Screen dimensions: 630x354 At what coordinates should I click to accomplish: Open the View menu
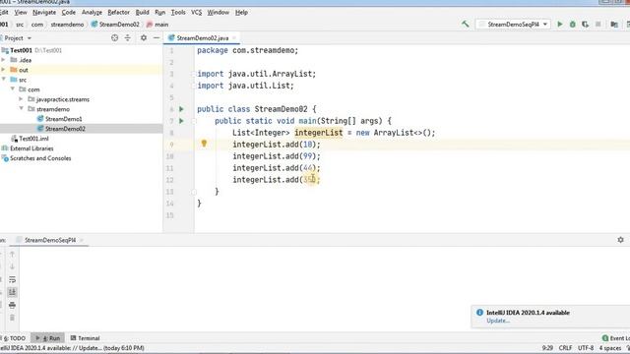click(x=21, y=13)
